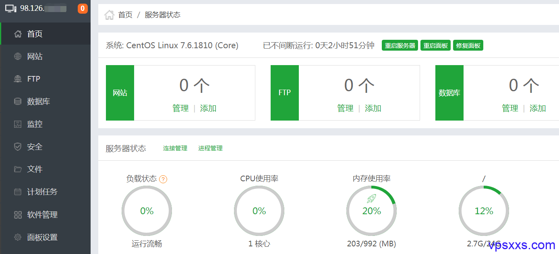Viewport: 559px width, 254px height.
Task: Open the 网站 globe icon in sidebar
Action: 18,57
